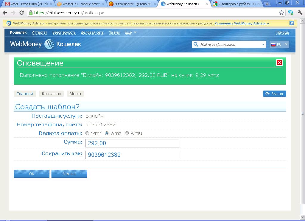Open the Кошелёк menu item
This screenshot has height=221, width=305.
pos(18,32)
